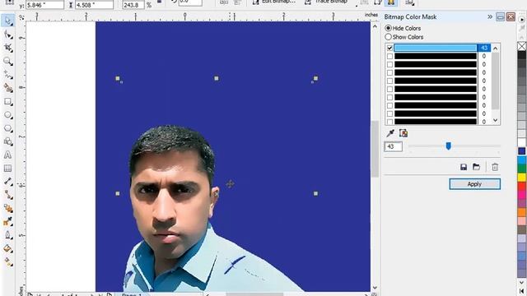The width and height of the screenshot is (527, 296).
Task: Select the Hide Colors radio button
Action: (x=388, y=28)
